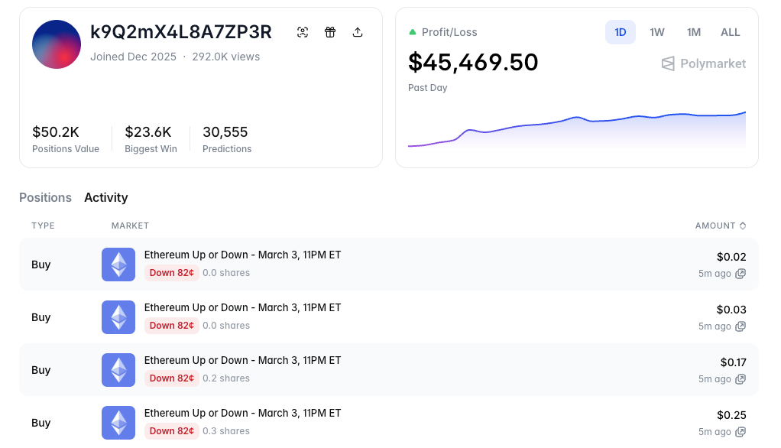Click the profit/loss line chart
This screenshot has width=781, height=448.
577,128
